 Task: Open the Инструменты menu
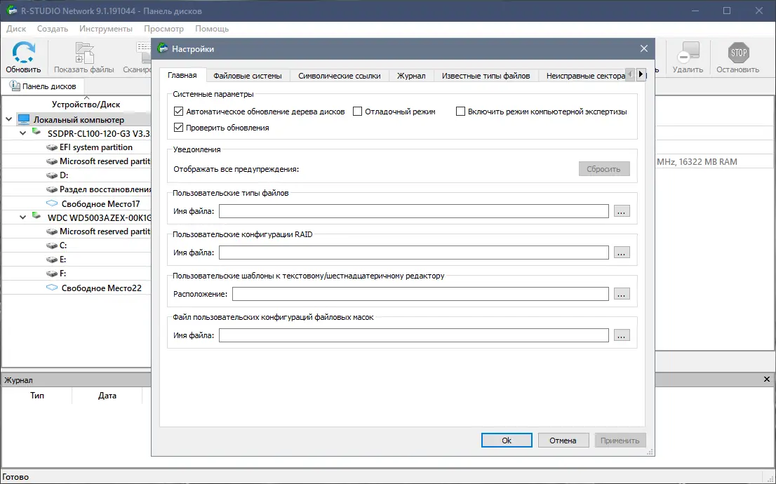click(x=106, y=29)
